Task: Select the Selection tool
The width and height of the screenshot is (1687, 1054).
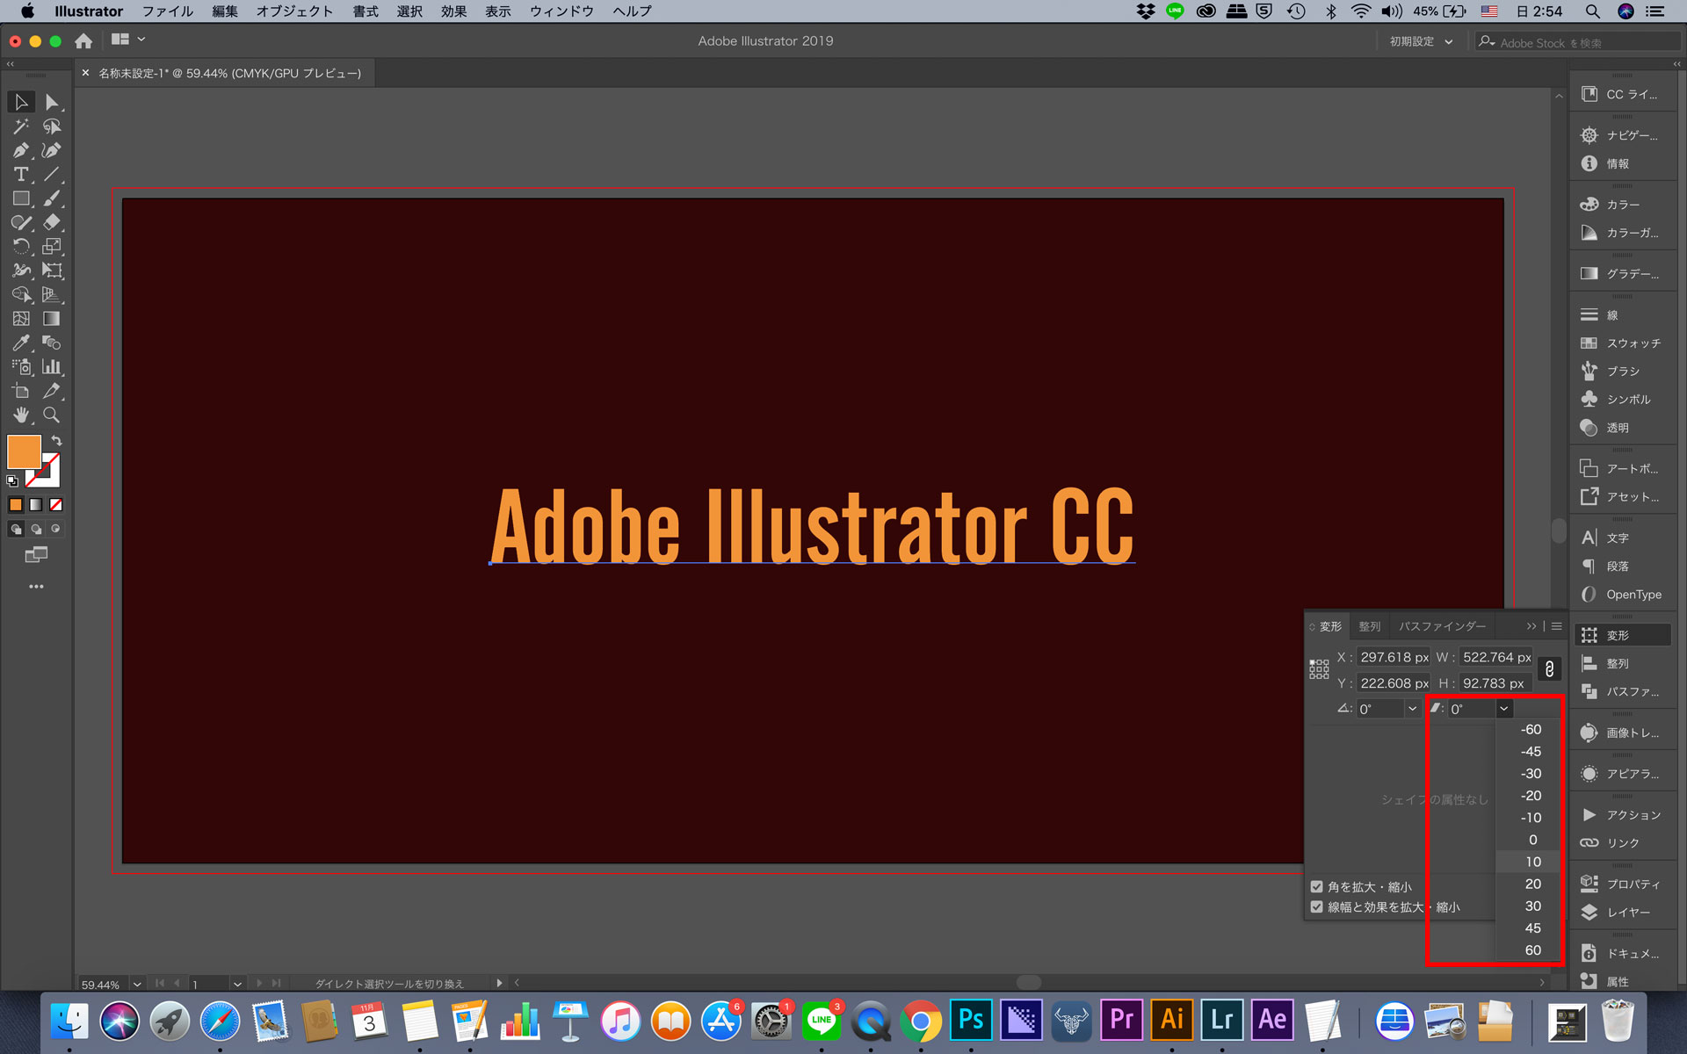Action: tap(18, 102)
